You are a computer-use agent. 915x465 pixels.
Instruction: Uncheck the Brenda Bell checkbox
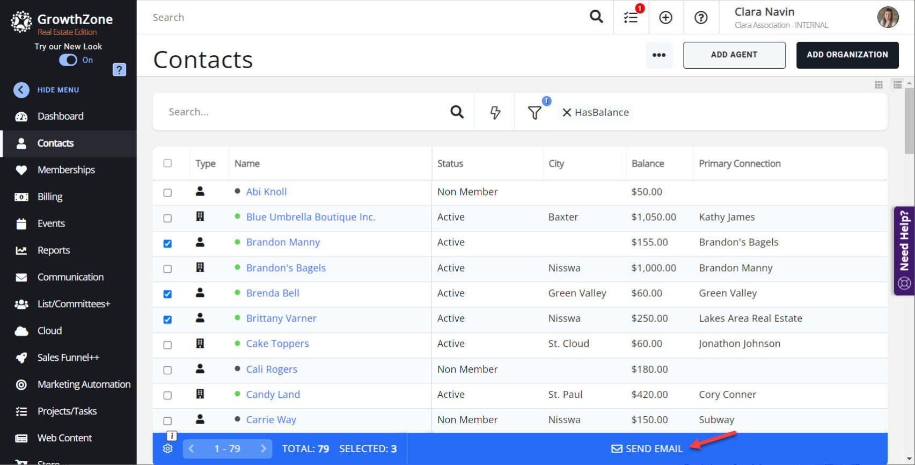tap(167, 294)
